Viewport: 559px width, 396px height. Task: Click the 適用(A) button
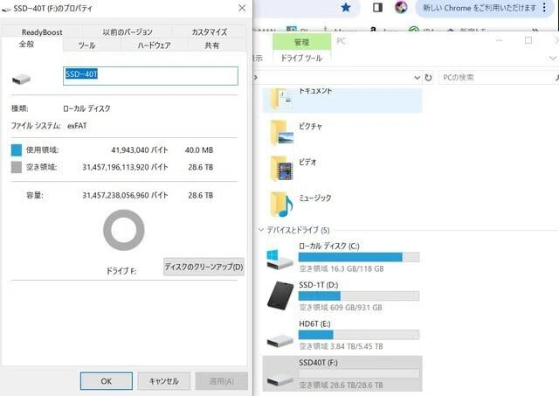221,381
